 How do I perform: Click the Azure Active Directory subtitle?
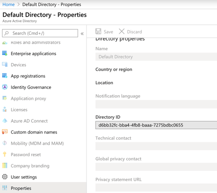coord(20,21)
